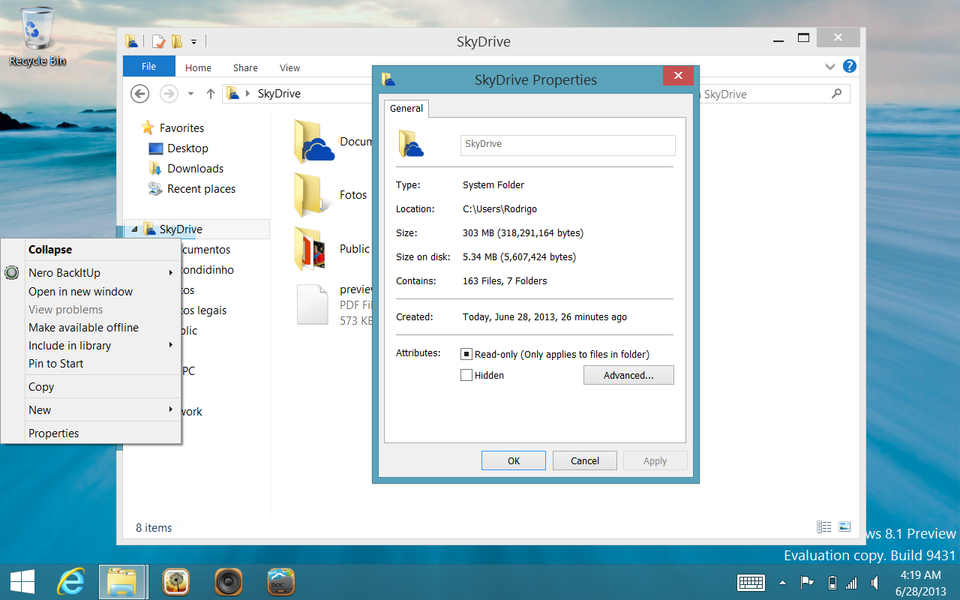The image size is (960, 600).
Task: Switch to Large icons view icon
Action: point(844,527)
